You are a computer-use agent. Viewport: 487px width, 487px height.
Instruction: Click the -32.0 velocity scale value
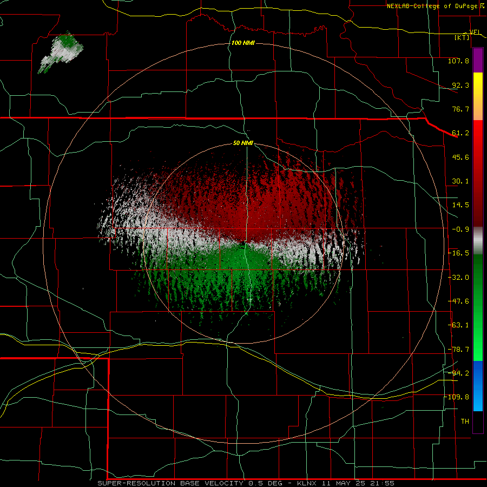click(458, 278)
